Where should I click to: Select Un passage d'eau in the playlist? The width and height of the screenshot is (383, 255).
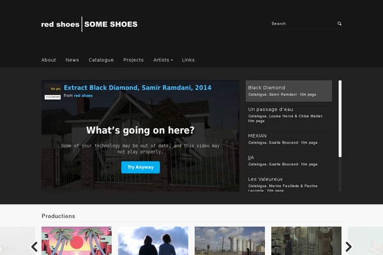click(289, 115)
